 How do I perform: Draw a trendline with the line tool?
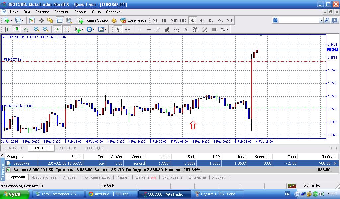(158, 29)
